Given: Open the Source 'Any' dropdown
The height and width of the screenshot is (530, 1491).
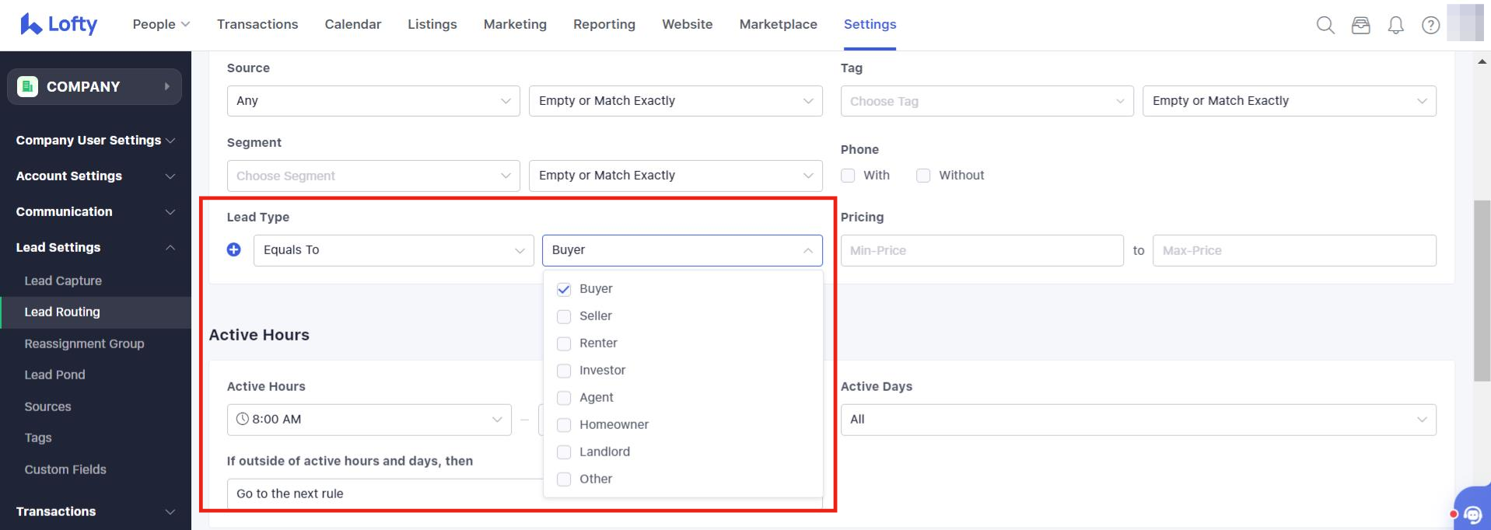Looking at the screenshot, I should pyautogui.click(x=373, y=101).
